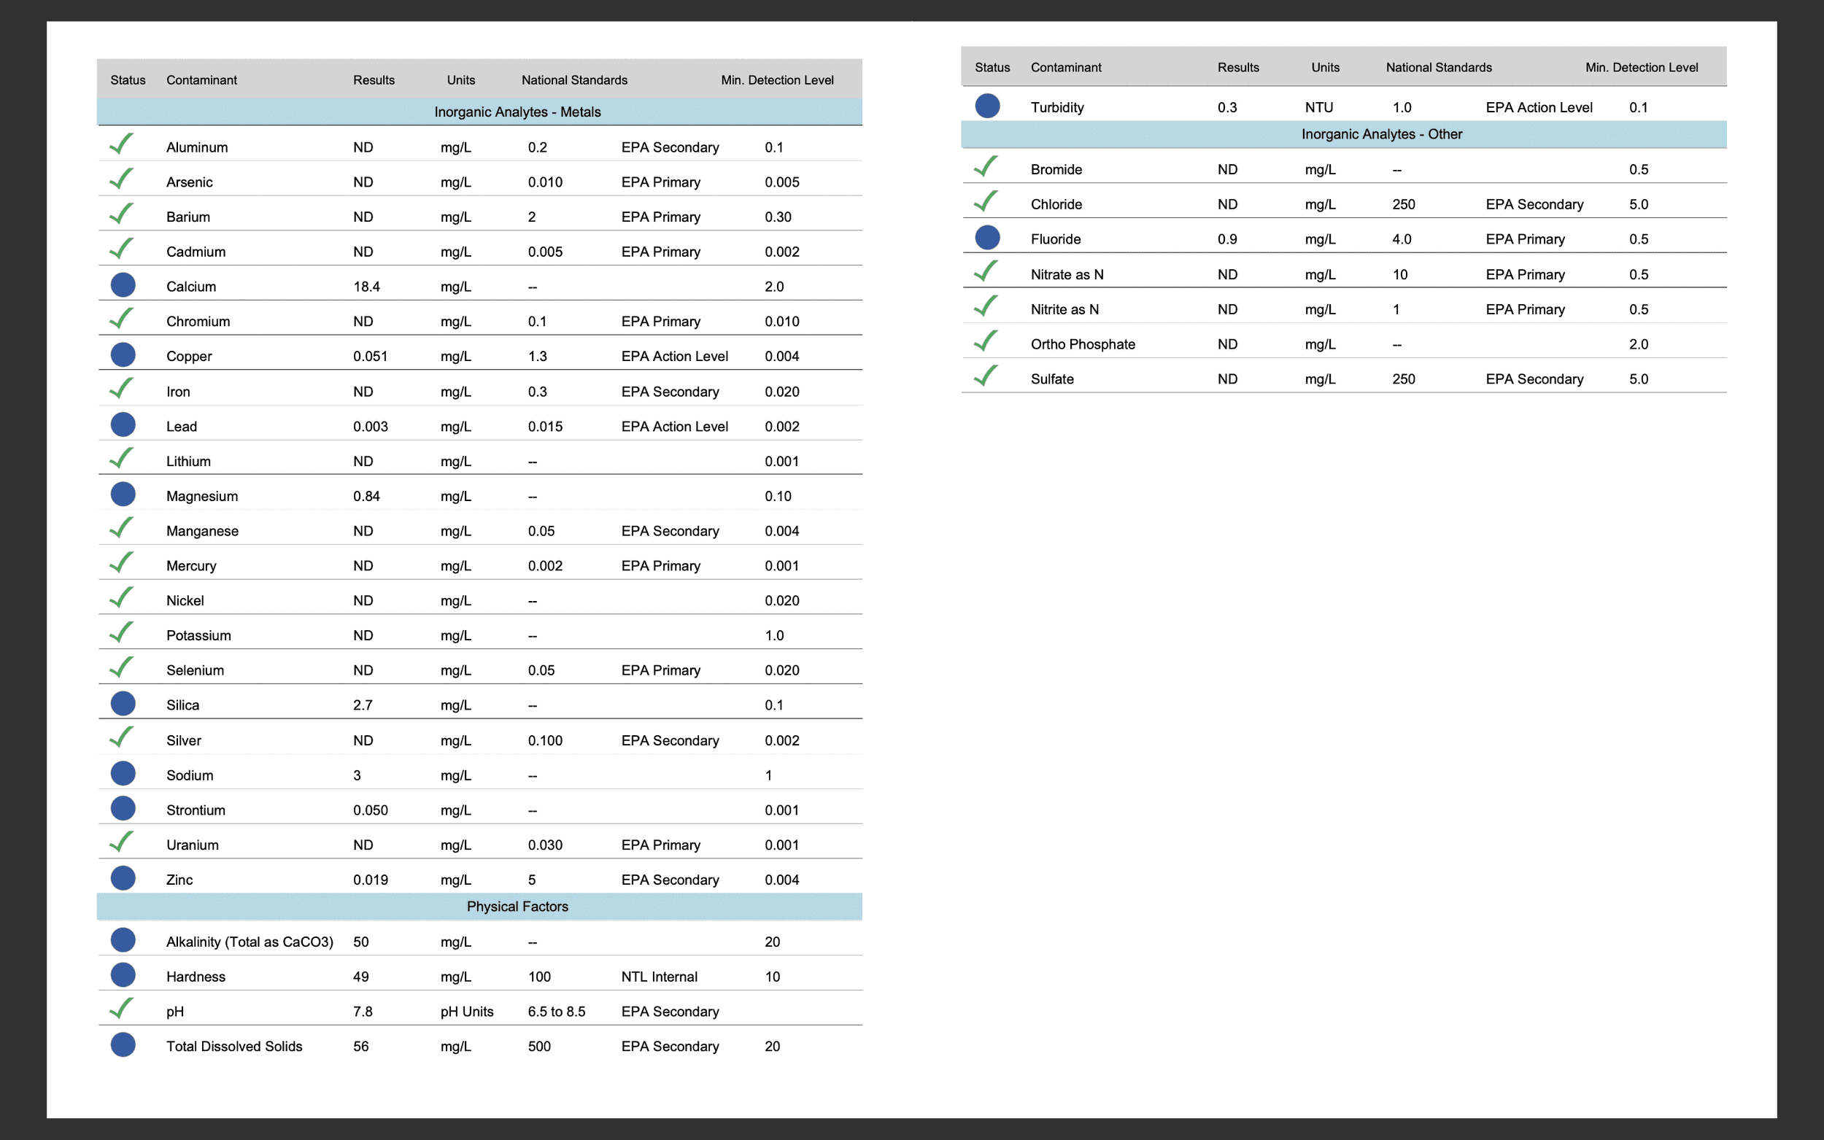
Task: Click the blue dot beside Total Dissolved Solids
Action: pyautogui.click(x=123, y=1044)
